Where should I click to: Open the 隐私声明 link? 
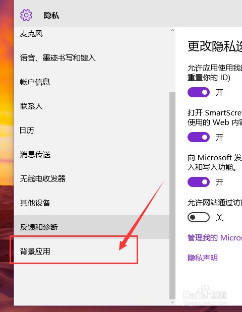coord(203,258)
